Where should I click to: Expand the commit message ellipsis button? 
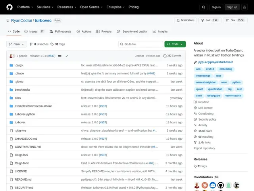click(60, 56)
